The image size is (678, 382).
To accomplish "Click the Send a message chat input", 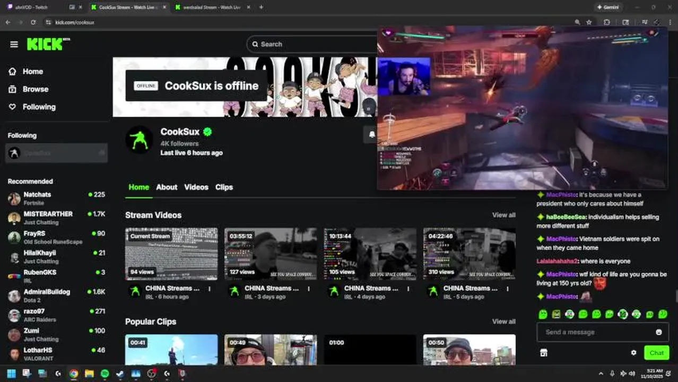I will tap(603, 332).
